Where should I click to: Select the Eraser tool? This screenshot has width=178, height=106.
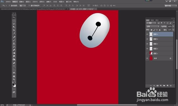point(14,50)
